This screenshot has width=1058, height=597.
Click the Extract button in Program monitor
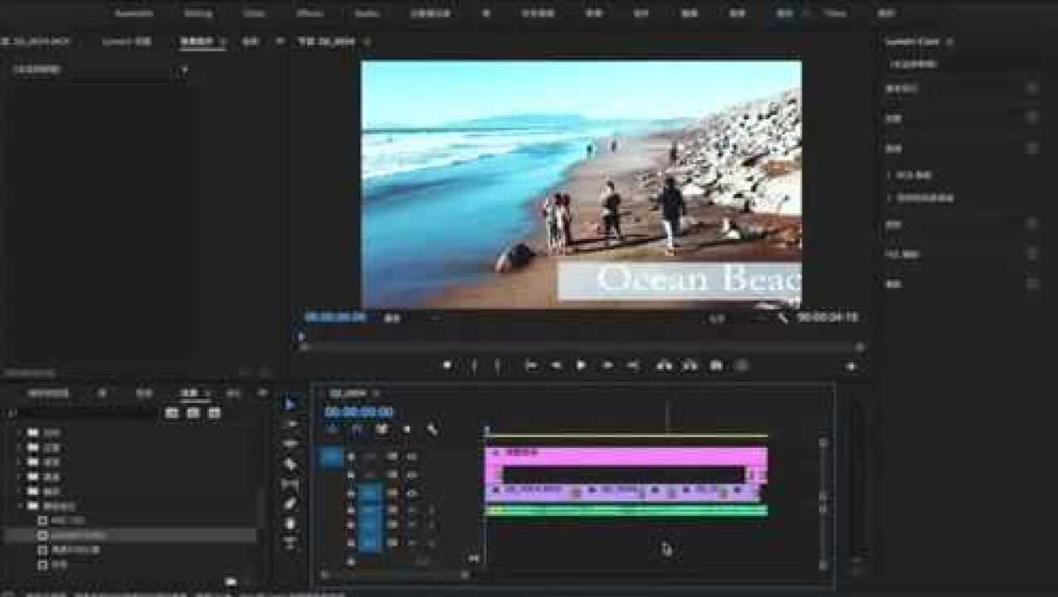click(690, 365)
